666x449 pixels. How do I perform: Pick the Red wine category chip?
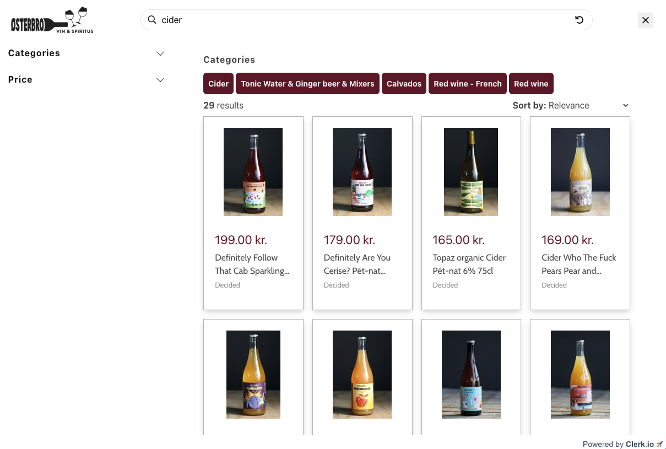point(531,84)
